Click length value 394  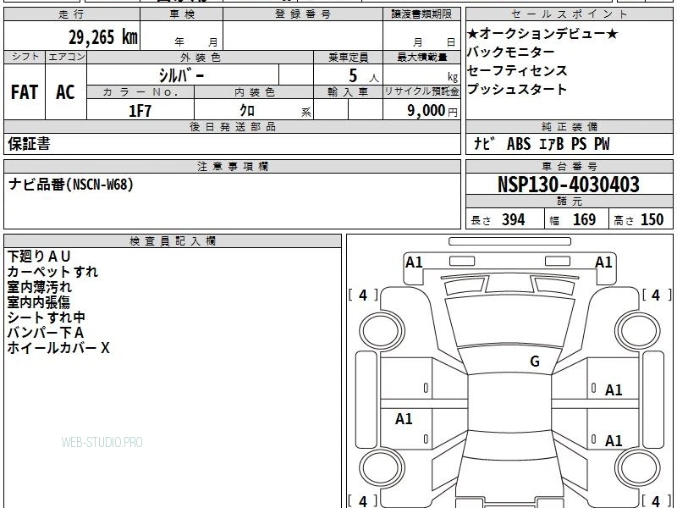(514, 220)
